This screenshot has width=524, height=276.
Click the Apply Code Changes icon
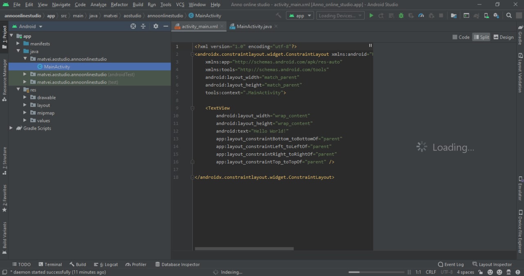pyautogui.click(x=391, y=16)
